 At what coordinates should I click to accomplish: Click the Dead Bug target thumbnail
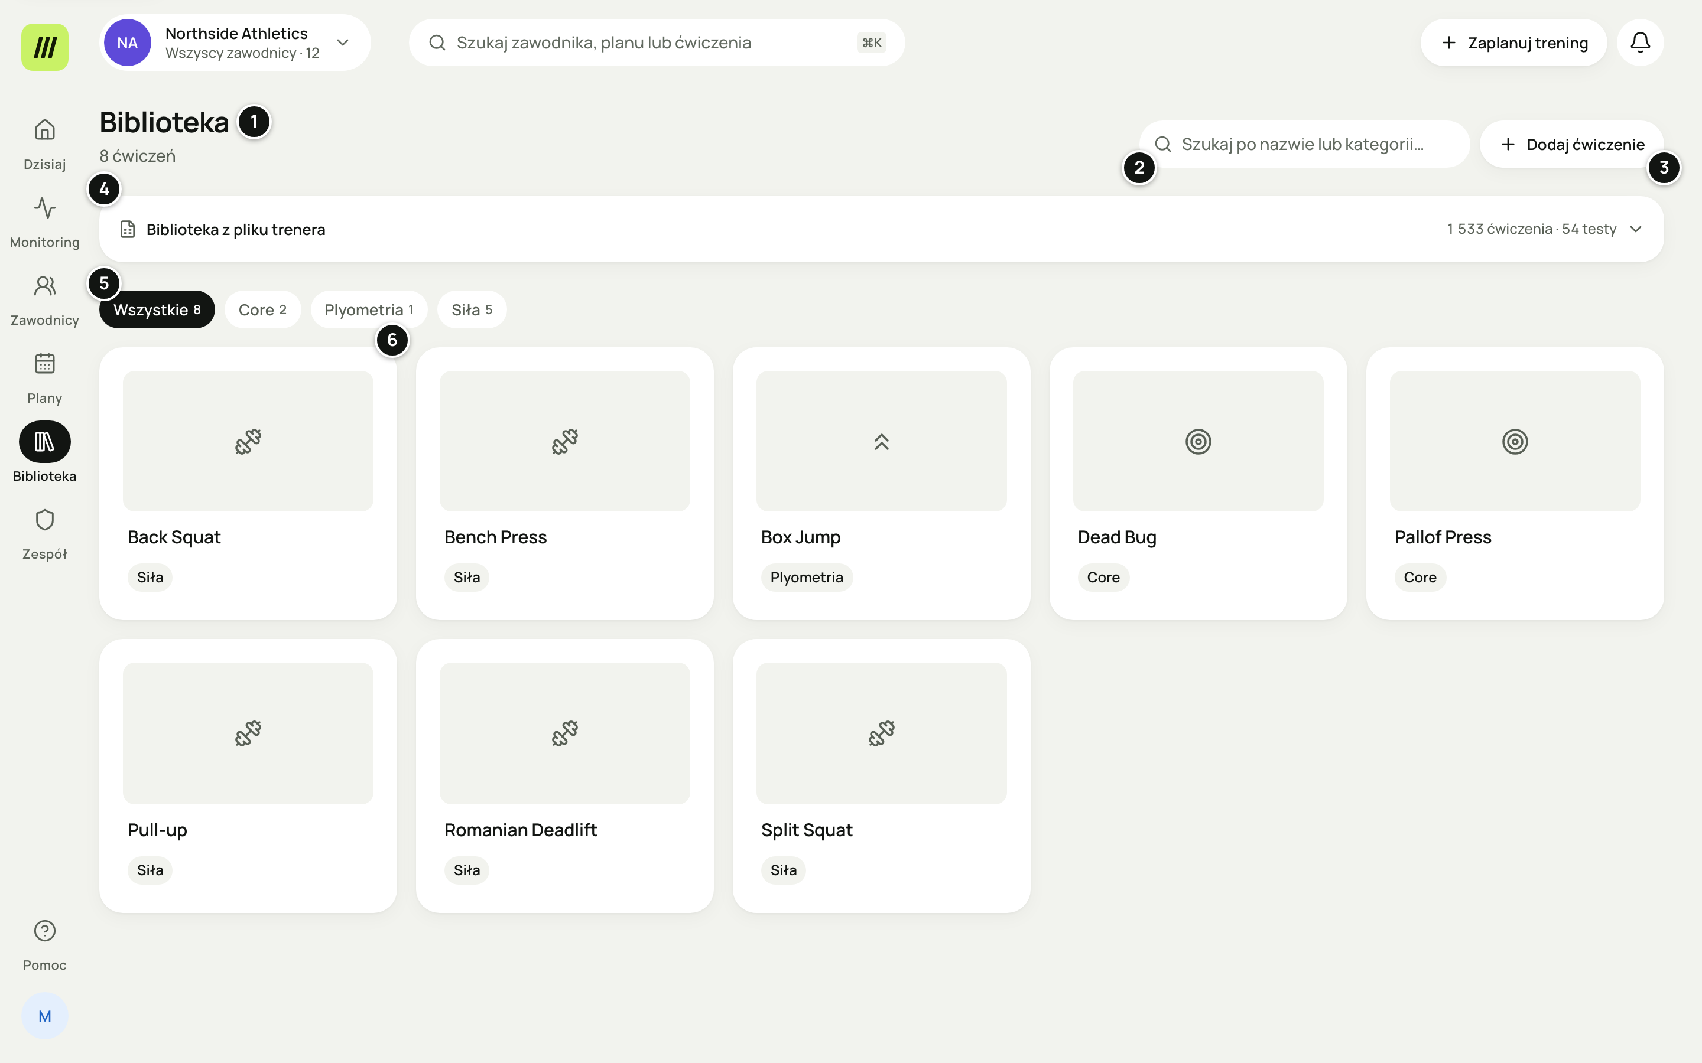coord(1198,442)
